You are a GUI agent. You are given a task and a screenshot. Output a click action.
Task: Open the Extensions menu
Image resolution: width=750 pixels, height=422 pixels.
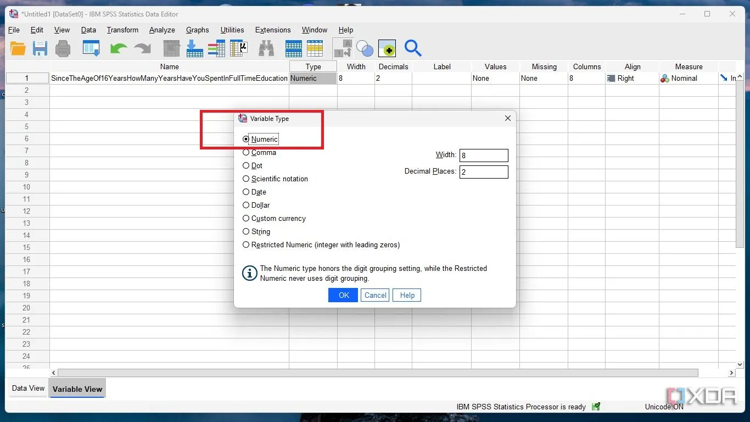pyautogui.click(x=273, y=30)
